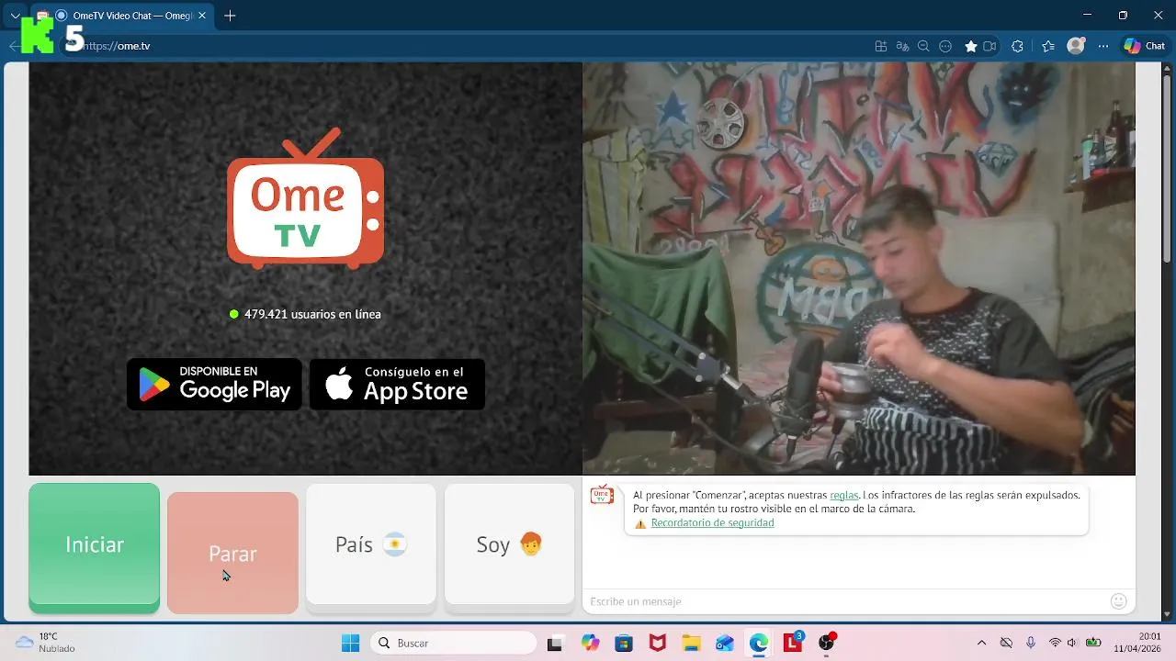Viewport: 1176px width, 661px height.
Task: Open the weather widget showing 18°C Nublado
Action: 46,643
